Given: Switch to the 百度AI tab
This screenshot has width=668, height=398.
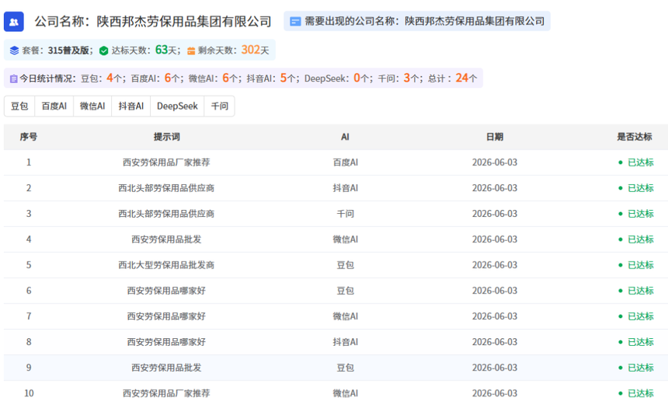Looking at the screenshot, I should (x=54, y=106).
